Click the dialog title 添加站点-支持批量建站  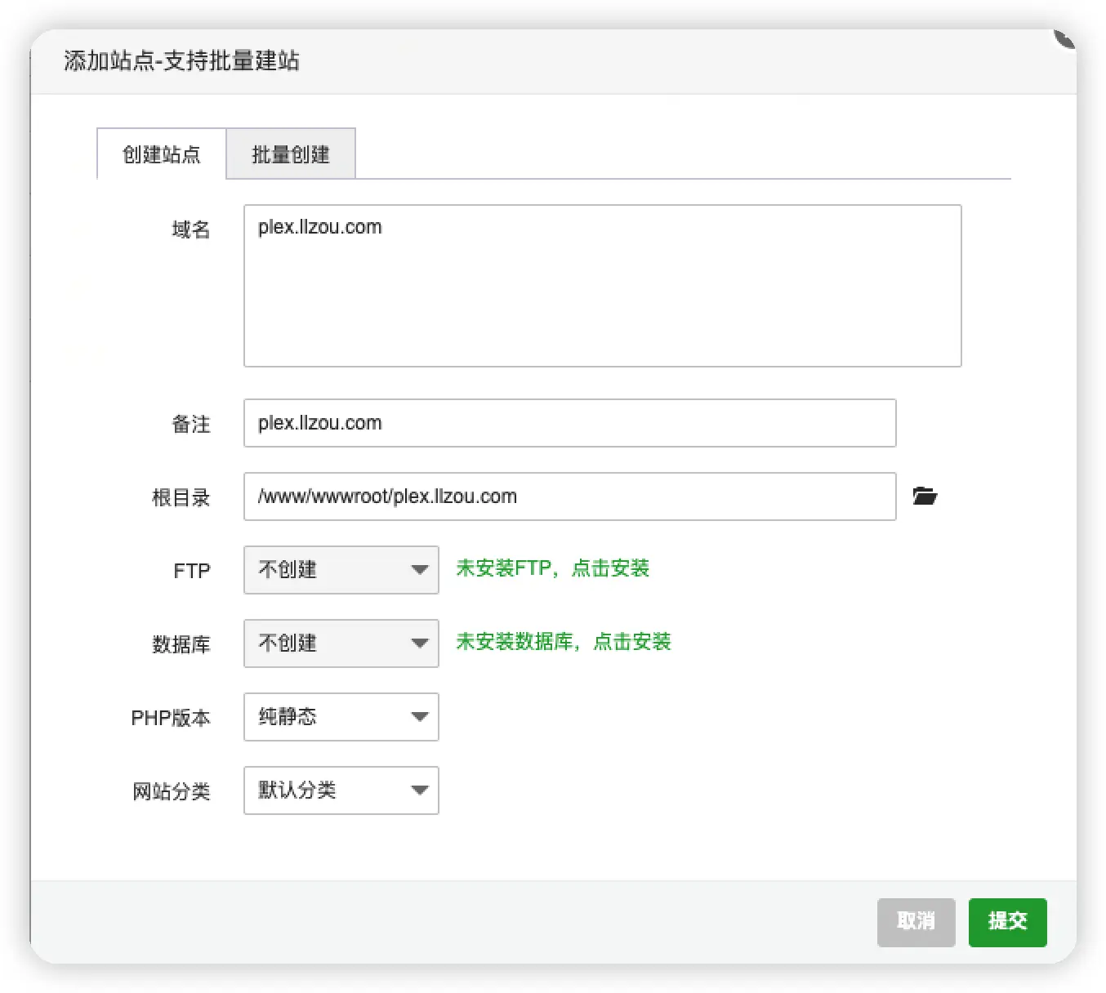point(181,61)
